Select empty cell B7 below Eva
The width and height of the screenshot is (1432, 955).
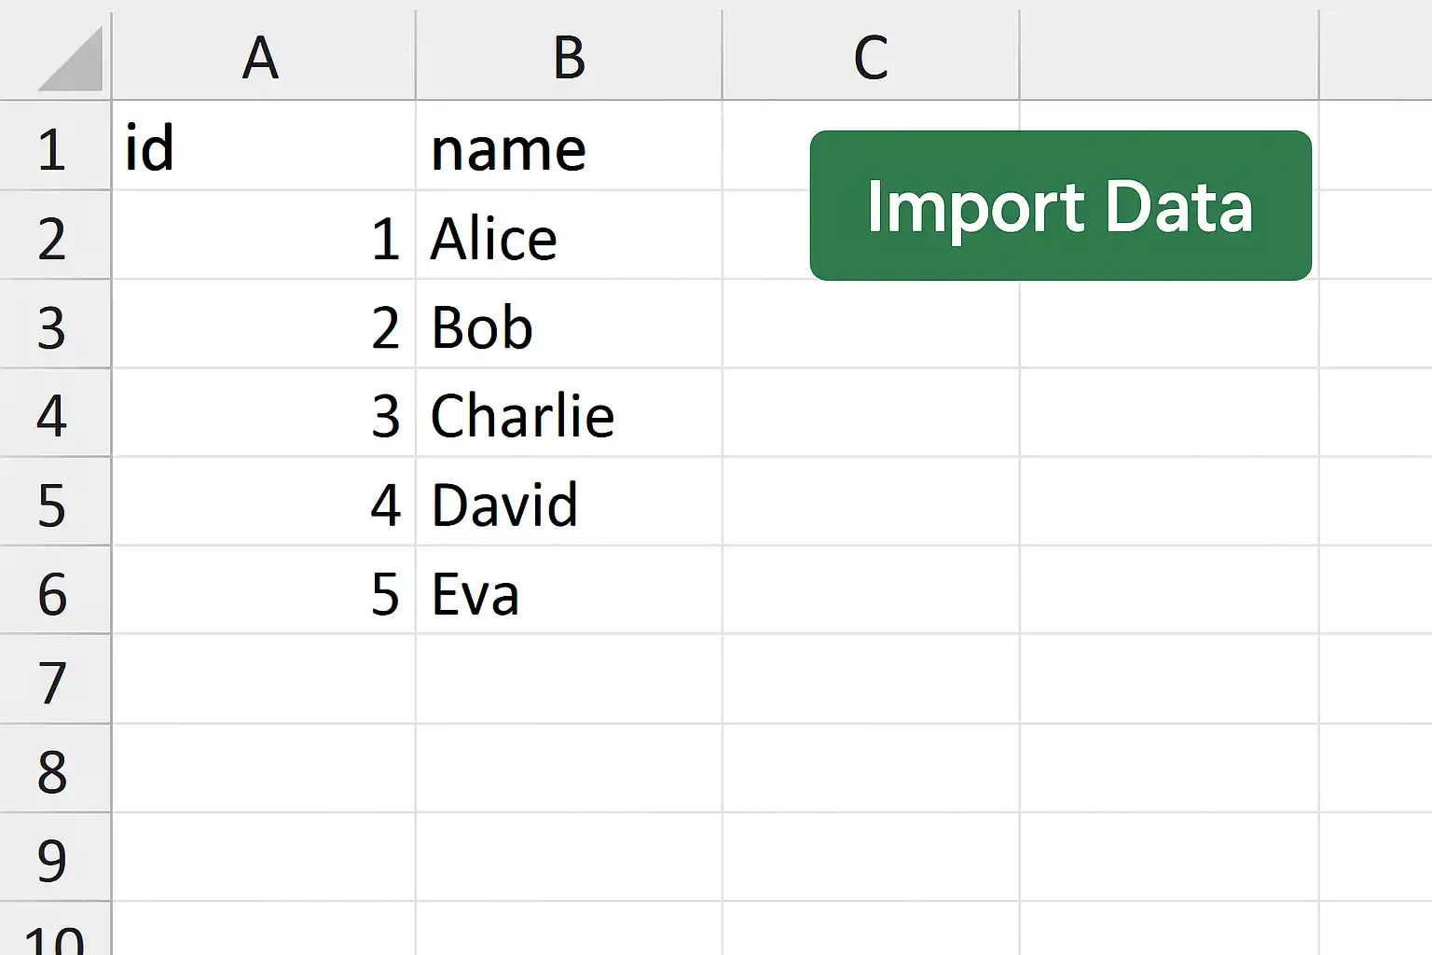(x=569, y=679)
